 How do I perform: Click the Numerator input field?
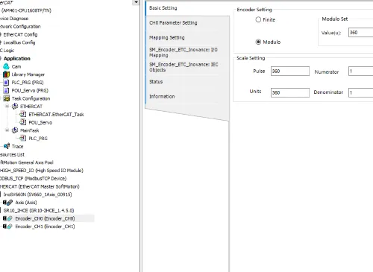click(x=360, y=72)
